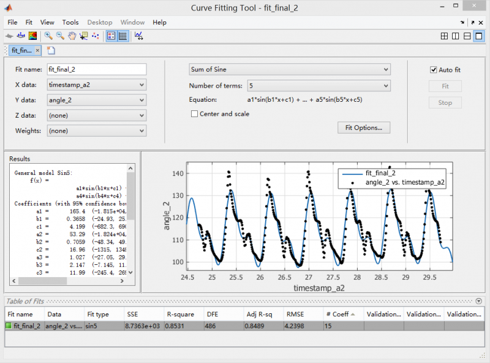Screen dimensions: 490x363
Task: Expand the Sum of Sine fit type dropdown
Action: click(x=289, y=69)
